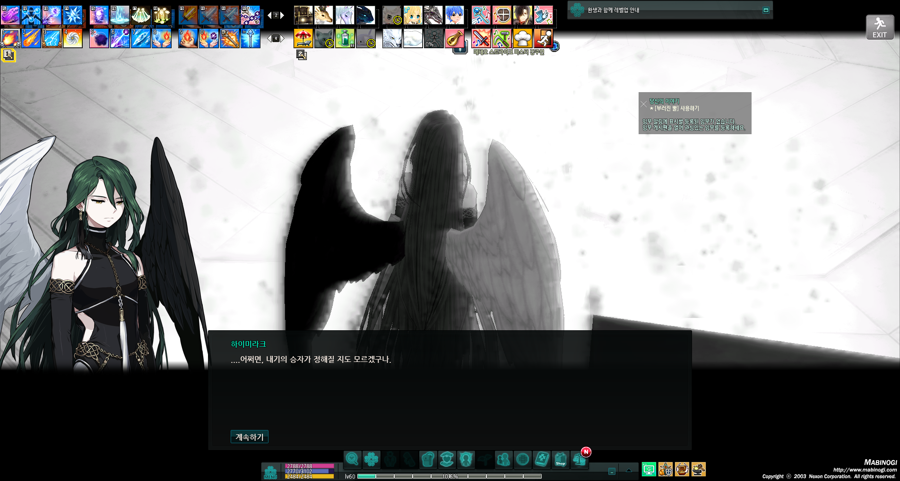The height and width of the screenshot is (481, 900).
Task: Open the clover knot icon in bottom bar
Action: click(x=371, y=459)
